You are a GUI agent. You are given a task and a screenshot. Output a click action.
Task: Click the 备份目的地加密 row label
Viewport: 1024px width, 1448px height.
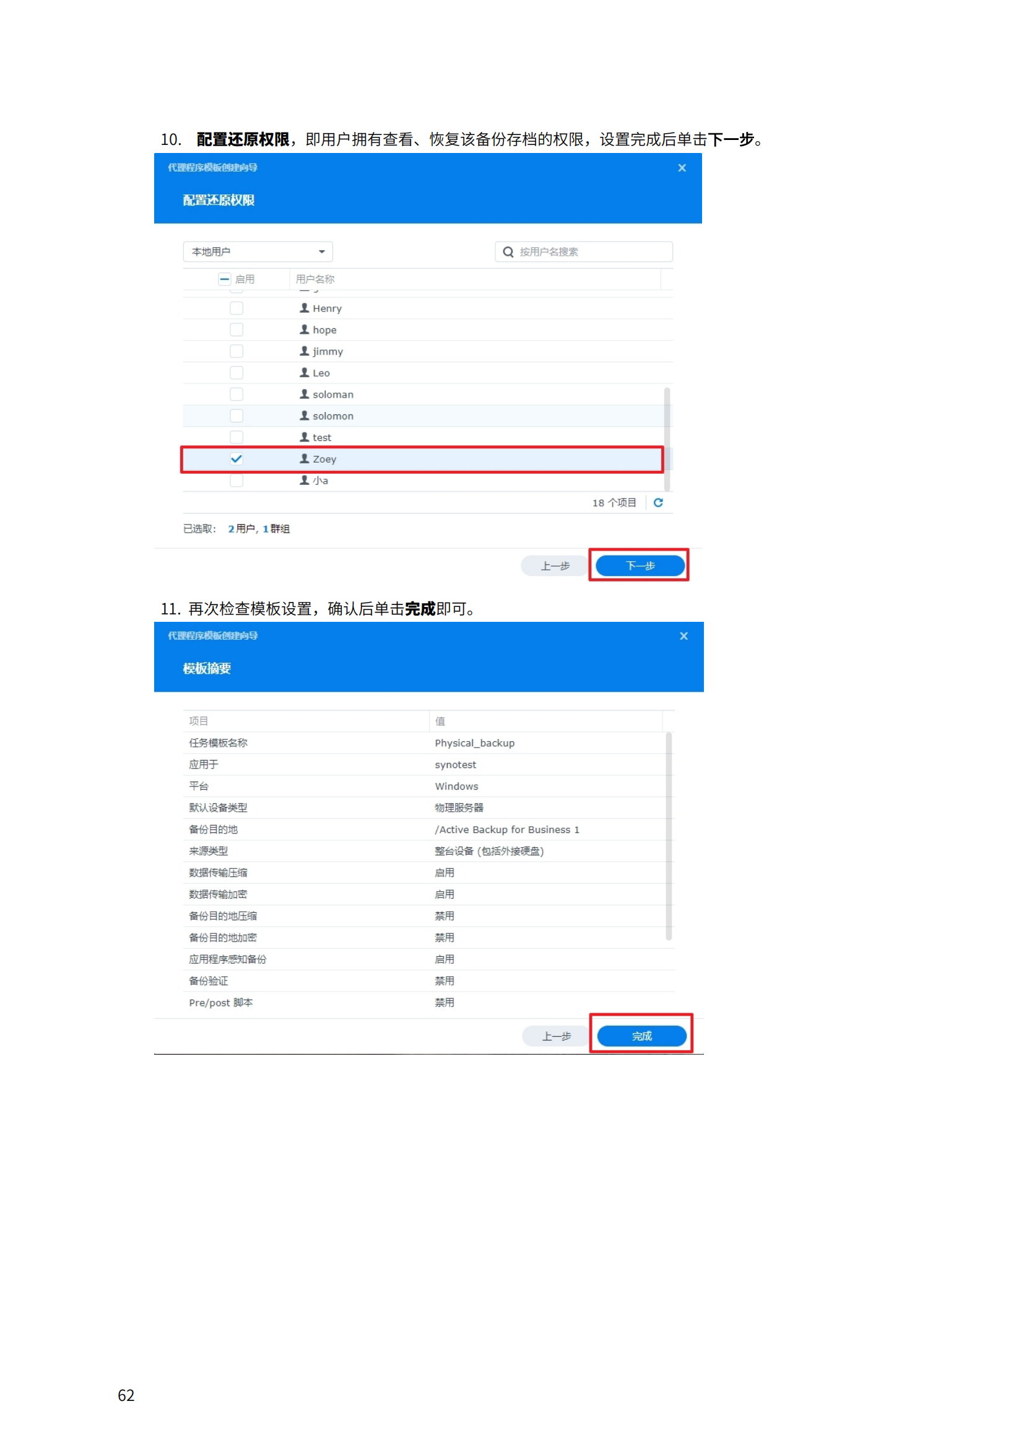click(223, 937)
